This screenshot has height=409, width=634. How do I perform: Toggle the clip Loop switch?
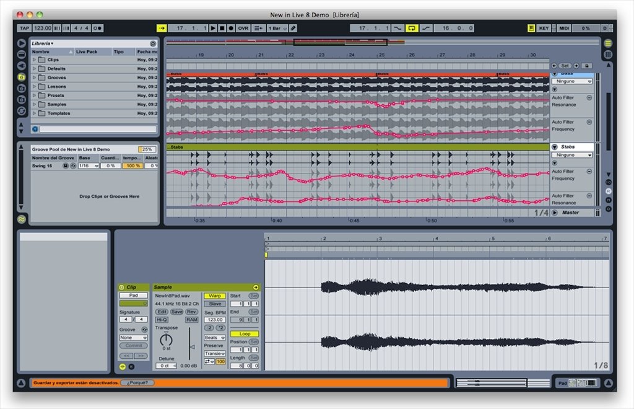tap(245, 334)
